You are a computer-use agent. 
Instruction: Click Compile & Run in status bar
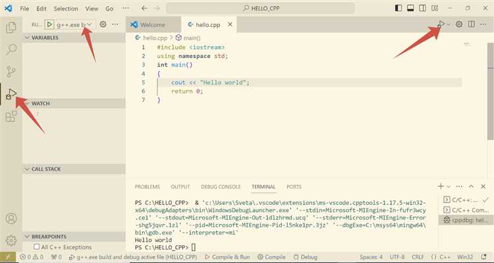pyautogui.click(x=227, y=257)
